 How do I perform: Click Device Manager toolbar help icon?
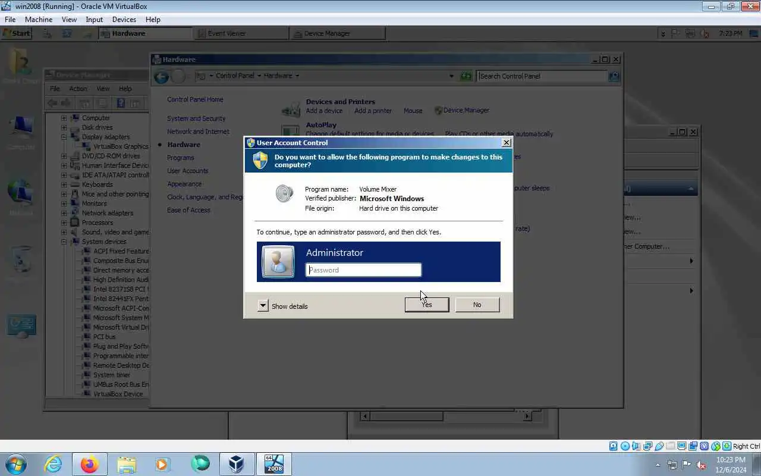pos(121,103)
